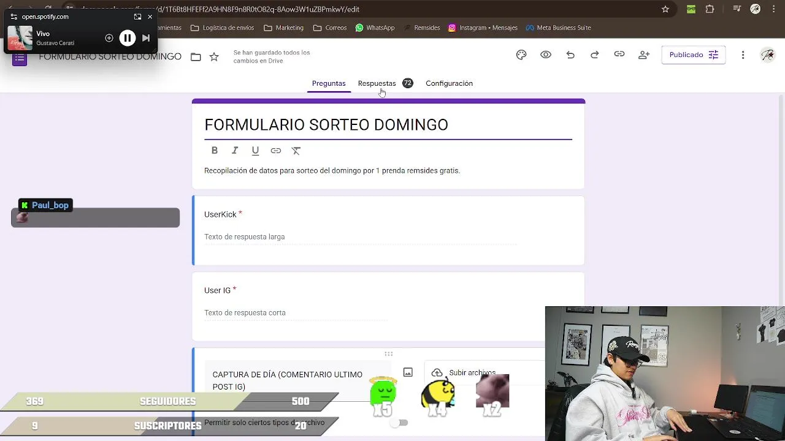Open the Chrome three-dot menu

coord(773,9)
